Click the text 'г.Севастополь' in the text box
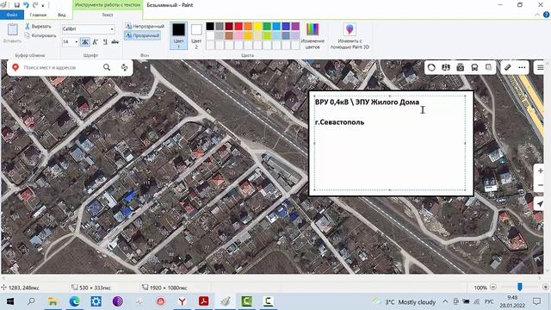The height and width of the screenshot is (310, 551). (x=339, y=122)
